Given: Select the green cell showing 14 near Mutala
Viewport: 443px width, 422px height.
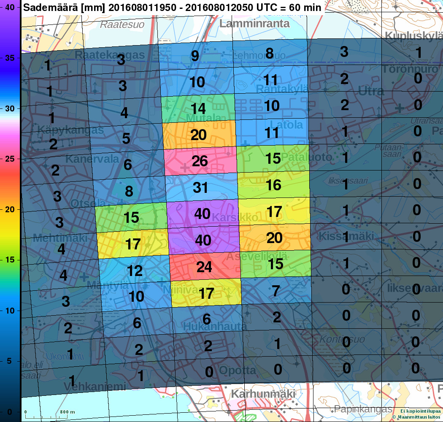Looking at the screenshot, I should point(197,108).
